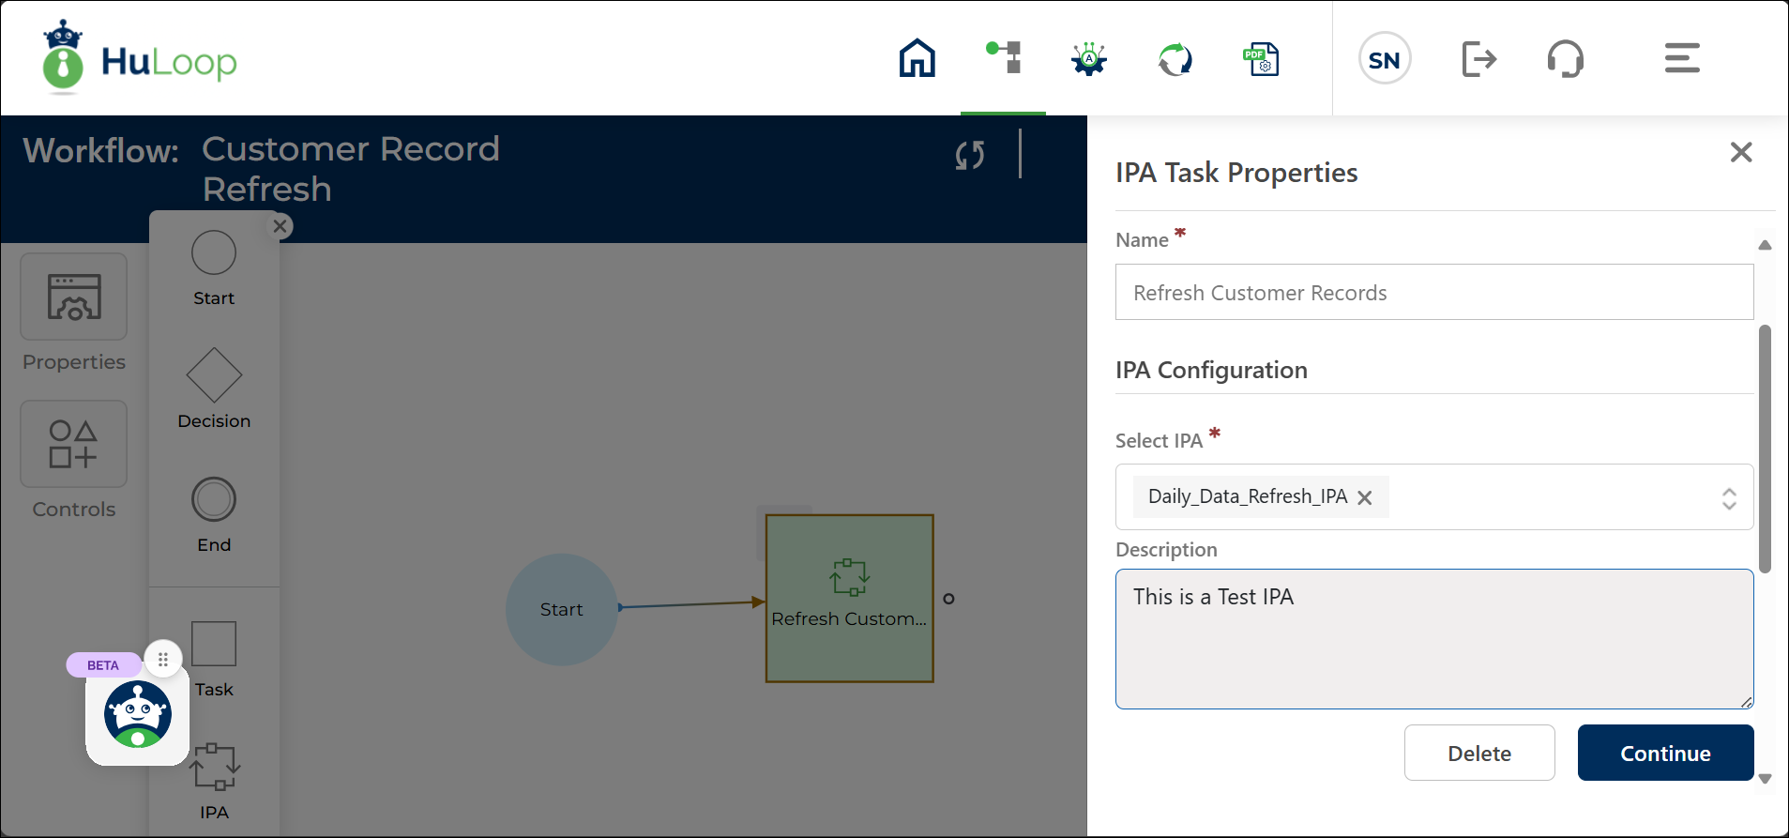1789x838 pixels.
Task: Open the hamburger menu
Action: (1681, 58)
